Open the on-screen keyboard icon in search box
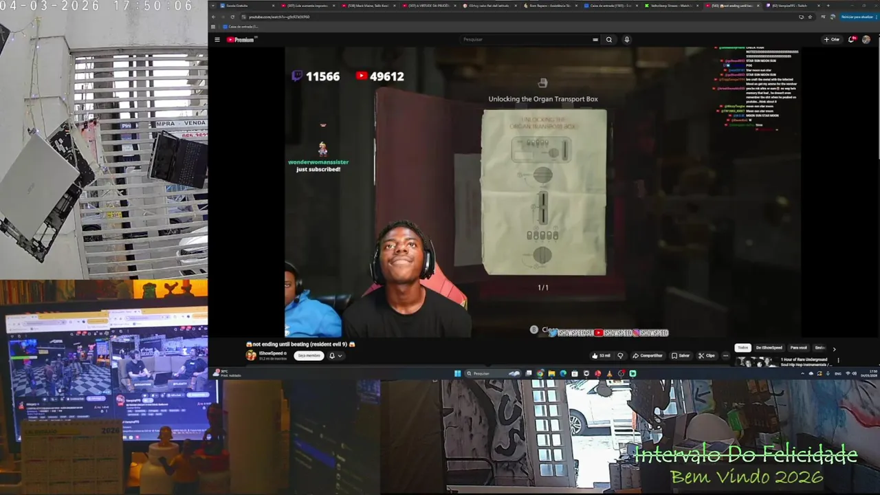880x495 pixels. point(595,40)
